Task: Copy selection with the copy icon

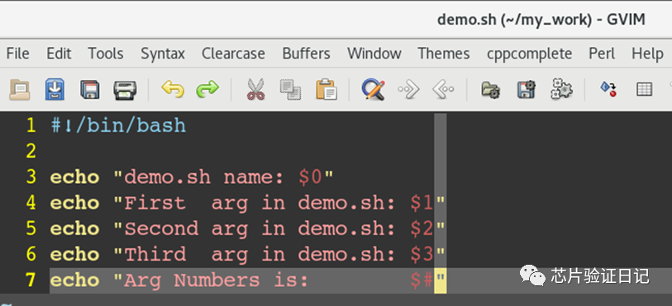Action: coord(291,90)
